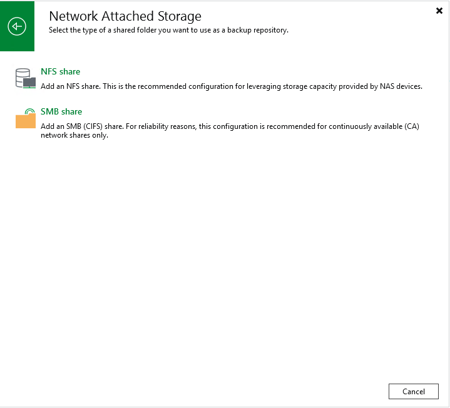Go back using the circled arrow icon
This screenshot has height=408, width=450.
(x=17, y=26)
